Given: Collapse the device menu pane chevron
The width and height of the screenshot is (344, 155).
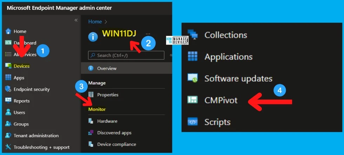Looking at the screenshot, I should point(171,55).
